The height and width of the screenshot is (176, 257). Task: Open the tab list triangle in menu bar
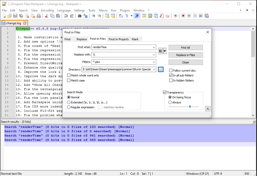pyautogui.click(x=247, y=10)
